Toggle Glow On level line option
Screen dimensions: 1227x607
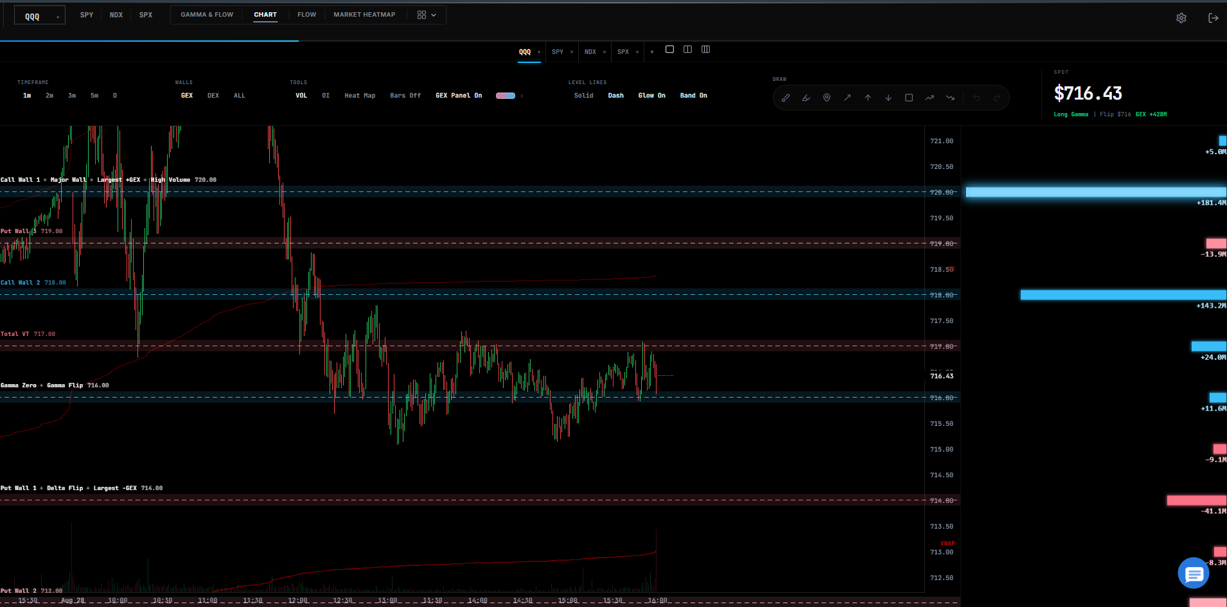[x=651, y=96]
